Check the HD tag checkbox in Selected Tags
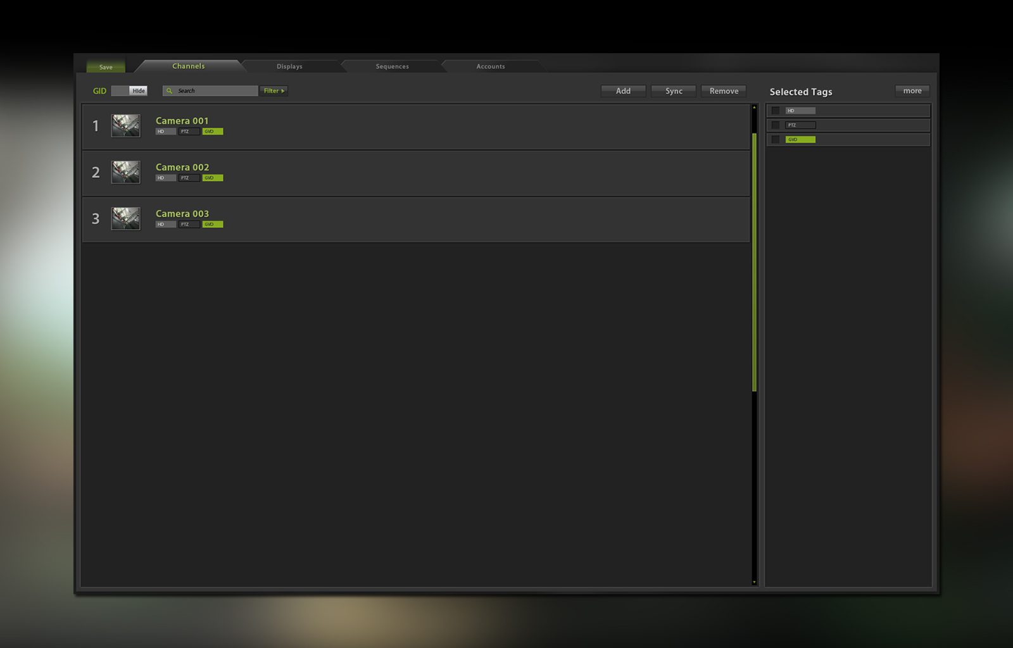 tap(776, 111)
